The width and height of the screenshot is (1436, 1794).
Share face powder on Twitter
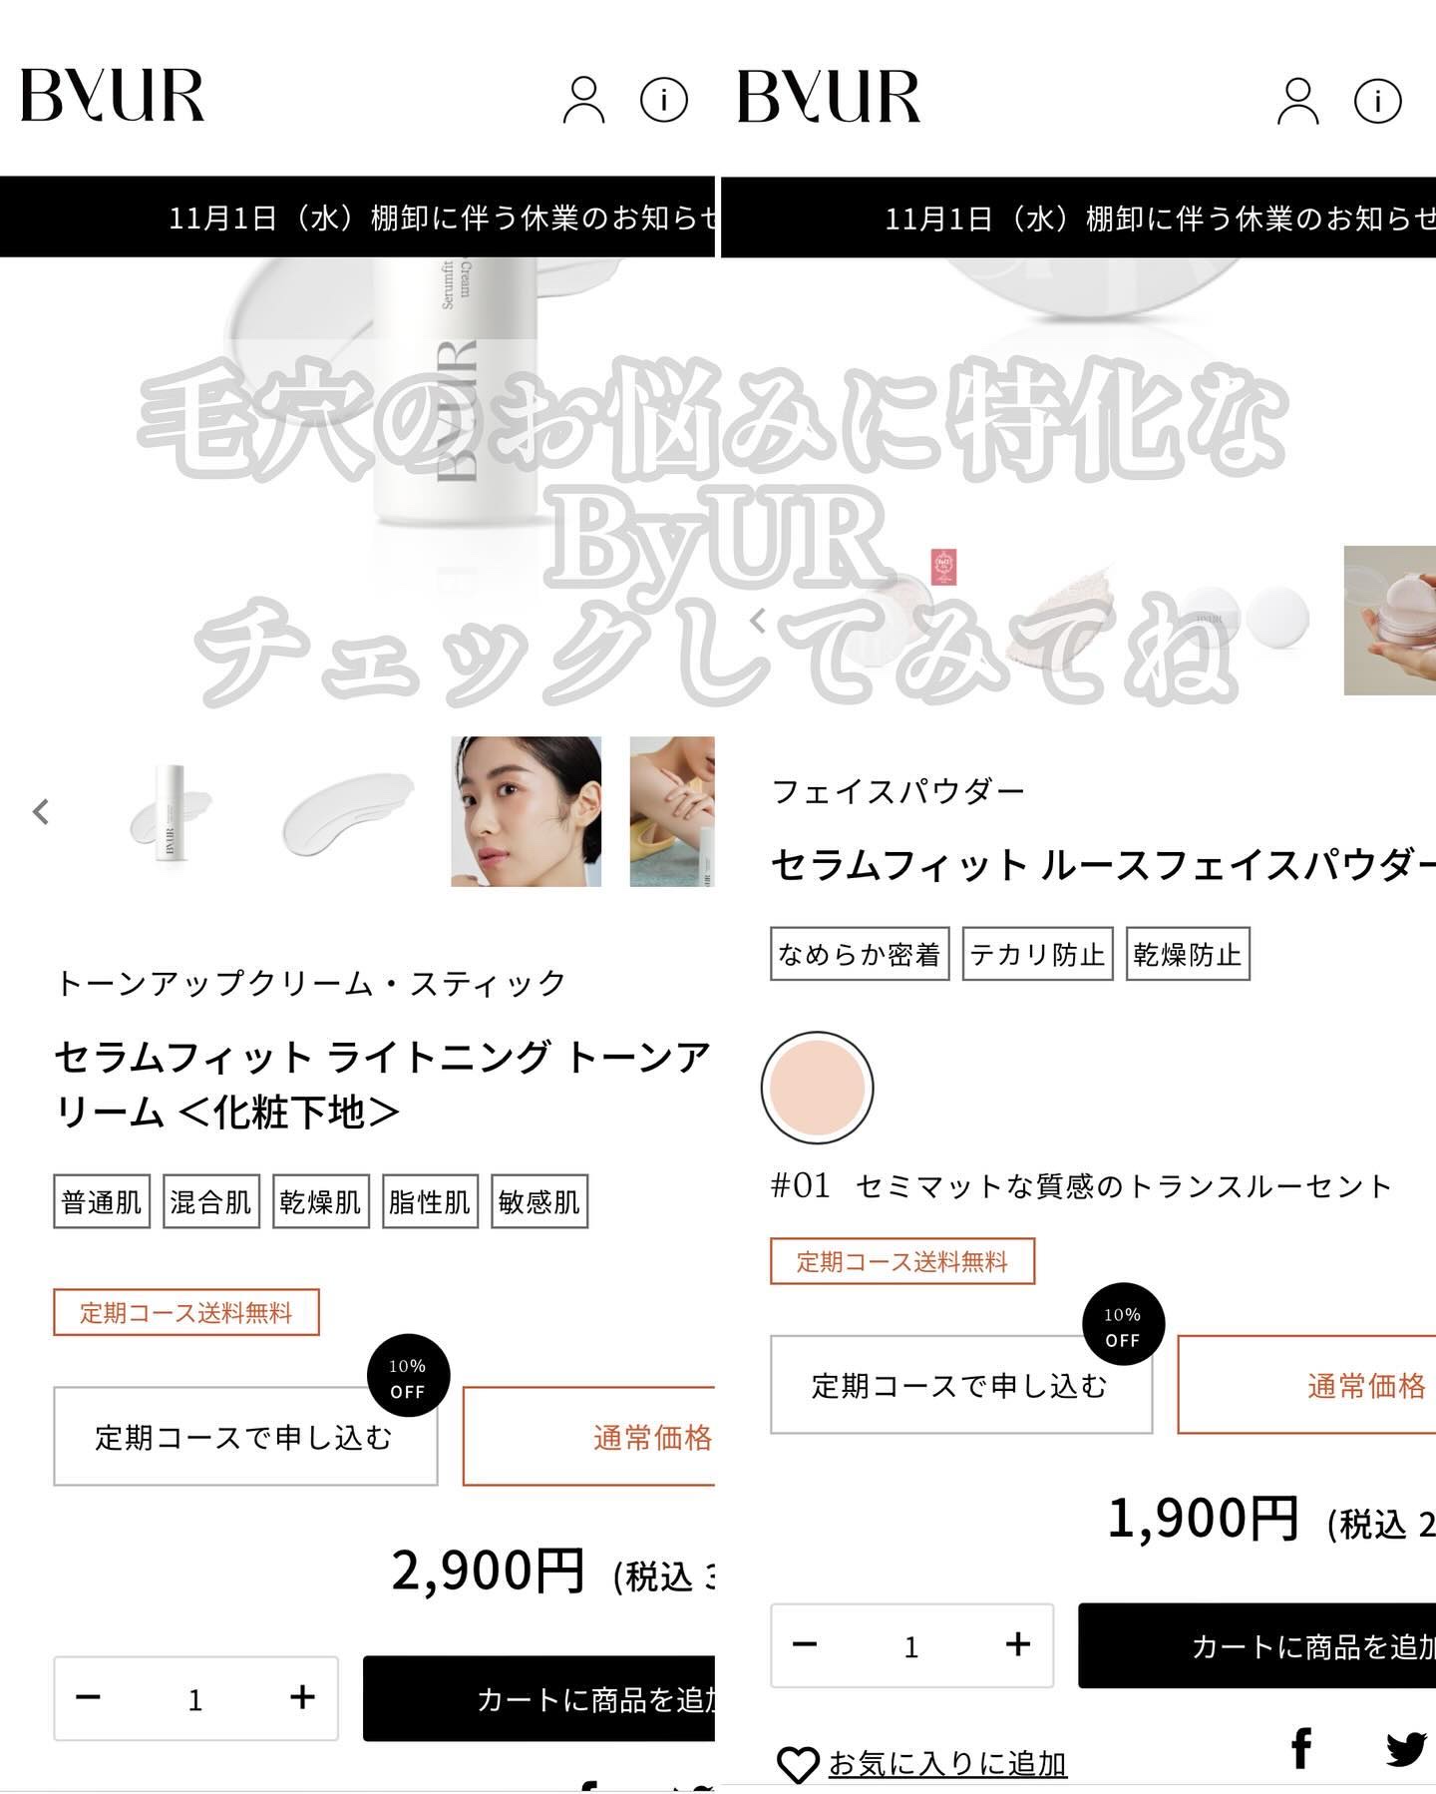(1406, 1749)
